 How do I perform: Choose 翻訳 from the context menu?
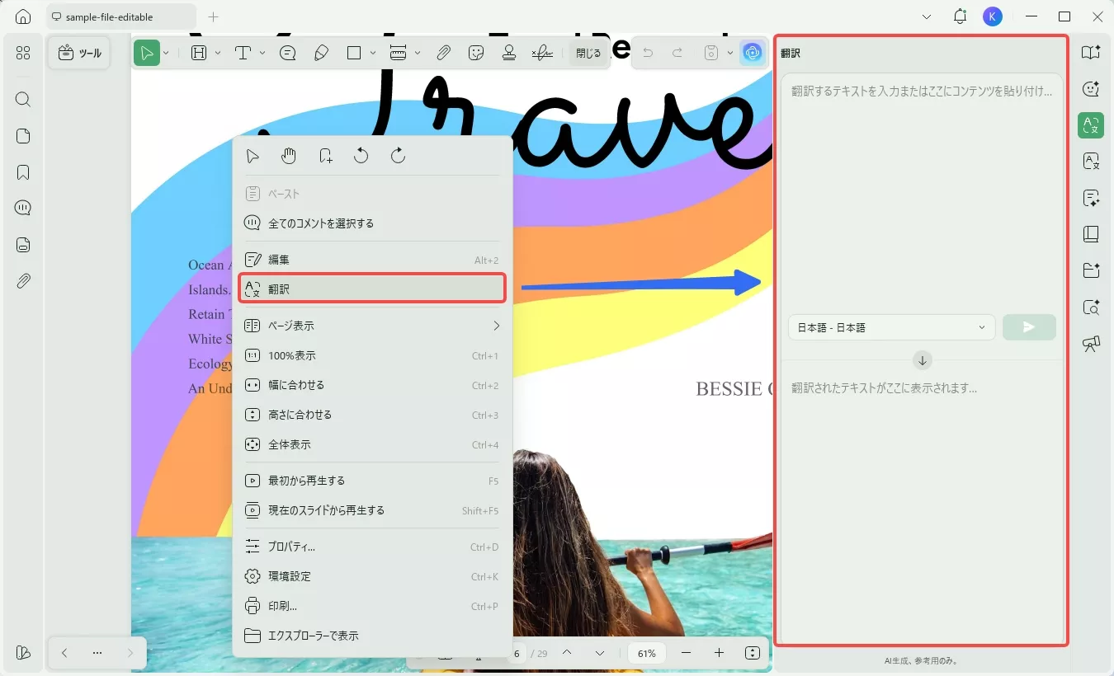click(x=277, y=289)
